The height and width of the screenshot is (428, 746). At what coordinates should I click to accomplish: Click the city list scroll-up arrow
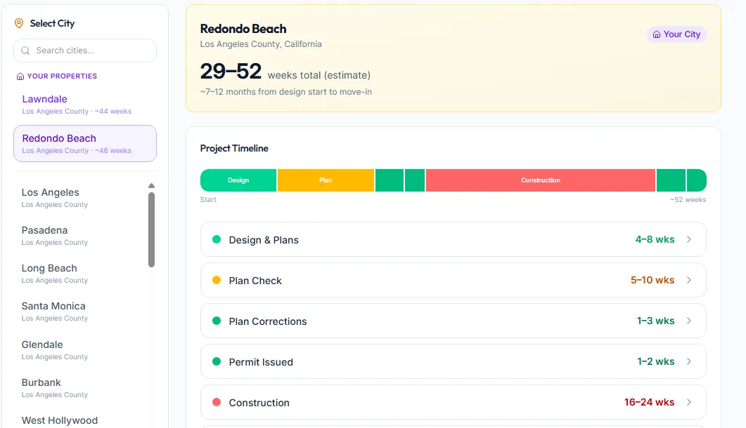151,186
